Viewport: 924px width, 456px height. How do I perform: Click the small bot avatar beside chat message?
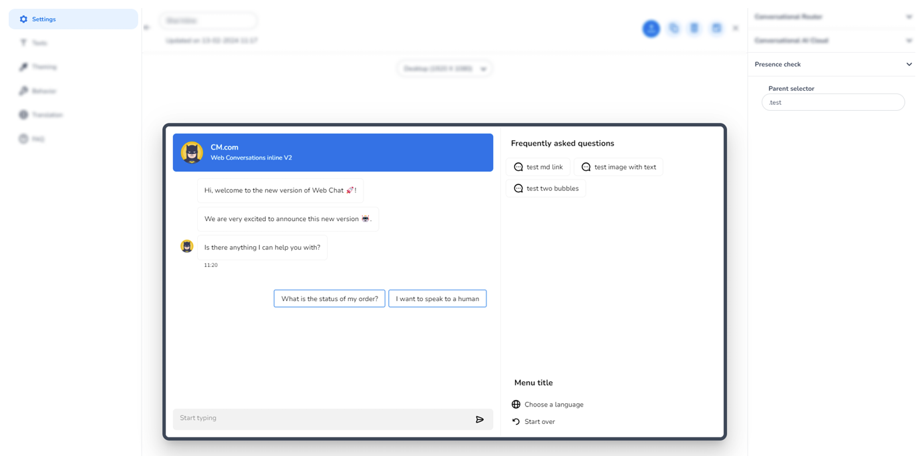pyautogui.click(x=187, y=246)
